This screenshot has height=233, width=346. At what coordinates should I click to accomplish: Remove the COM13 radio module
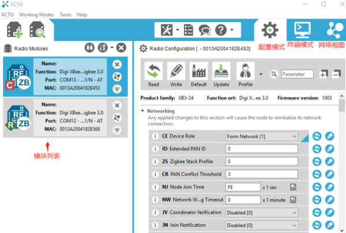tap(117, 65)
